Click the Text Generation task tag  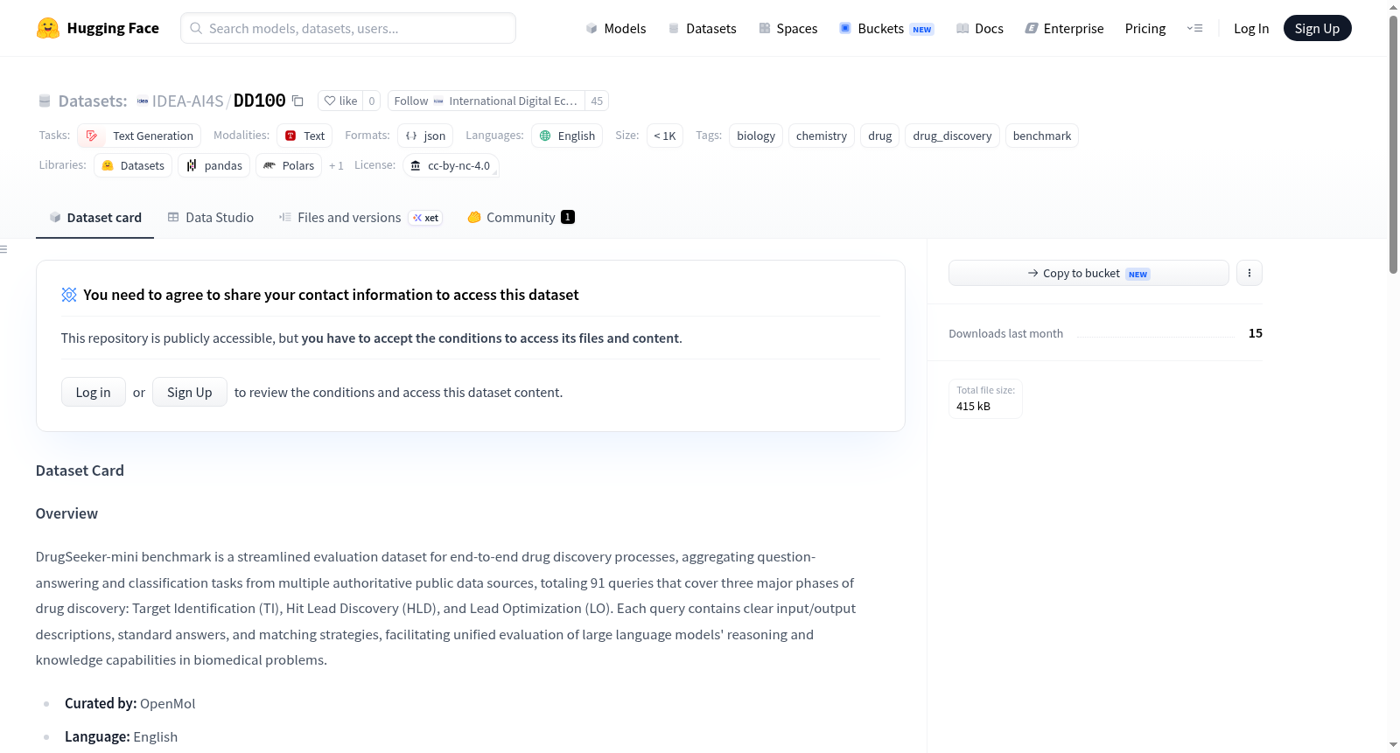(139, 136)
